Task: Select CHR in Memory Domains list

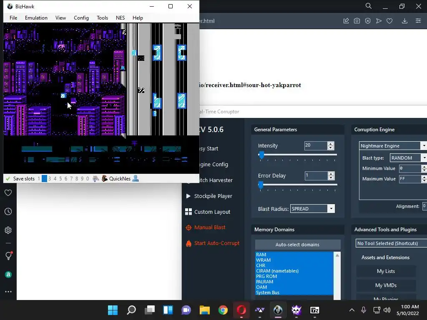Action: pyautogui.click(x=294, y=265)
